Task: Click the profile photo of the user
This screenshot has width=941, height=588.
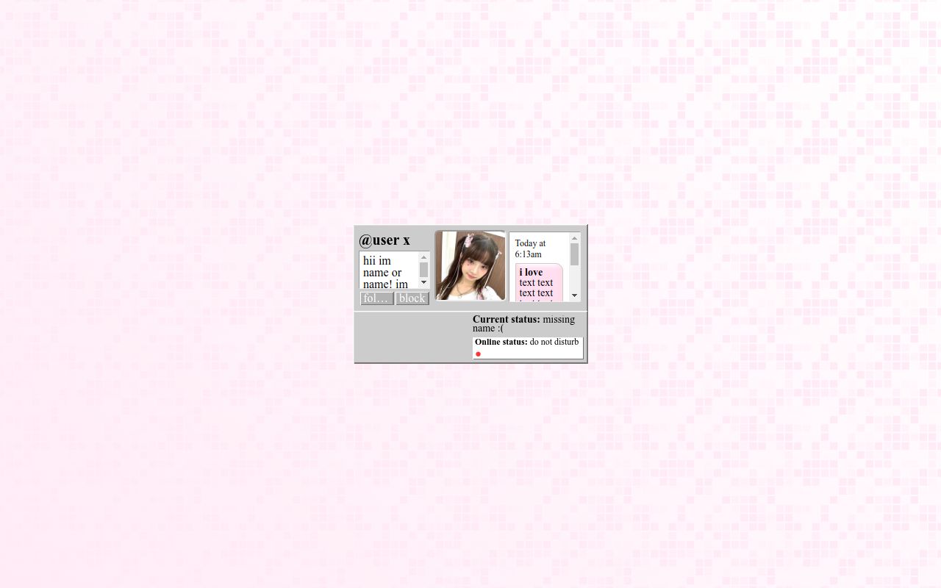Action: 470,266
